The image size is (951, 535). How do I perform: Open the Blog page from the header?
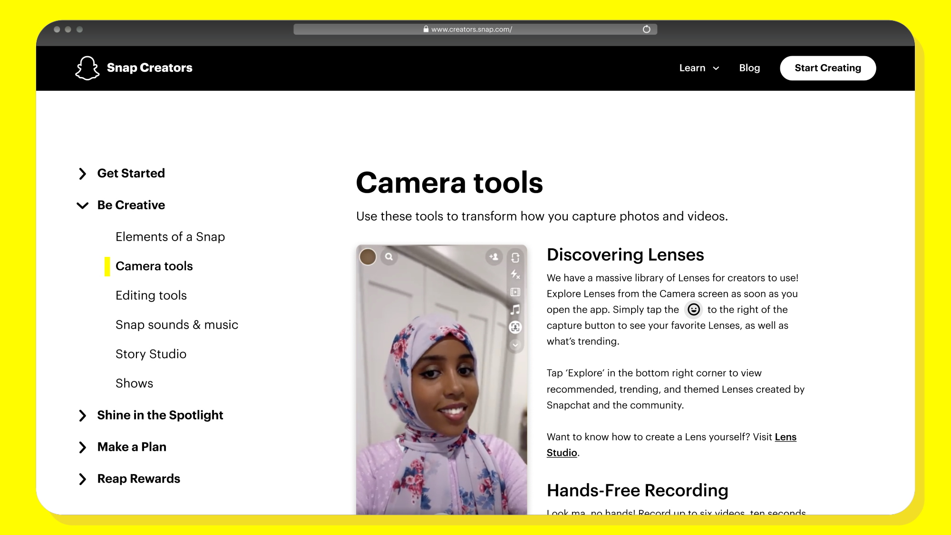pos(749,68)
